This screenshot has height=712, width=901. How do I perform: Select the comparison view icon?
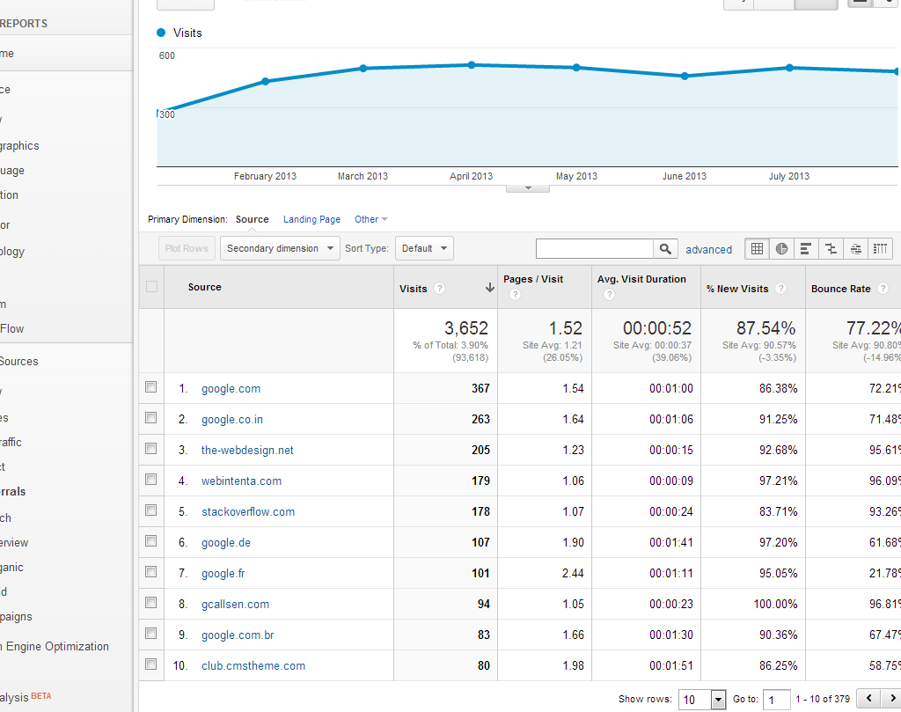(831, 249)
